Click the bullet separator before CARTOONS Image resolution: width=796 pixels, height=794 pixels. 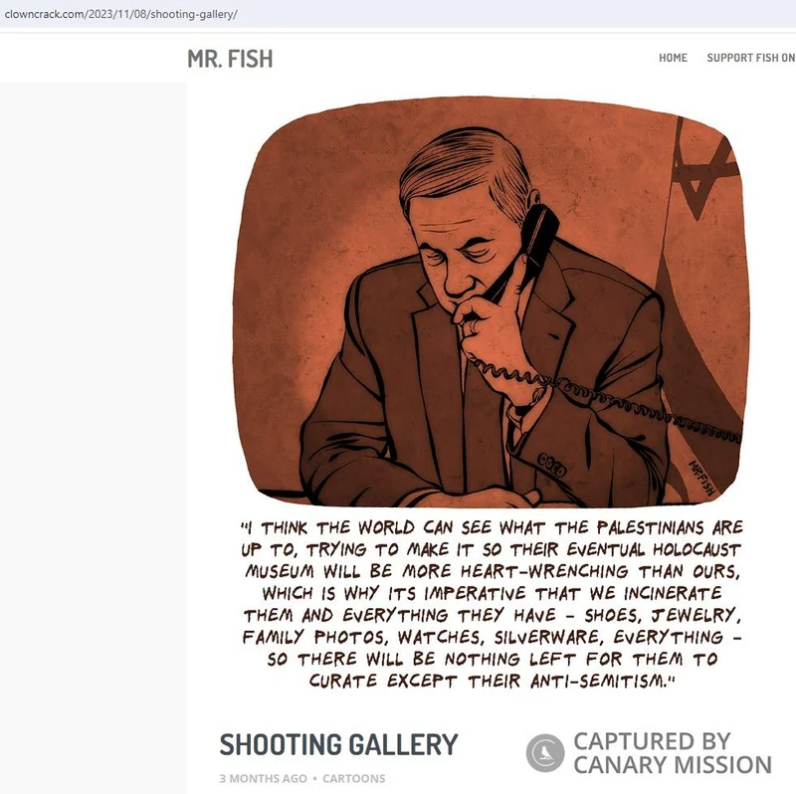[x=314, y=778]
